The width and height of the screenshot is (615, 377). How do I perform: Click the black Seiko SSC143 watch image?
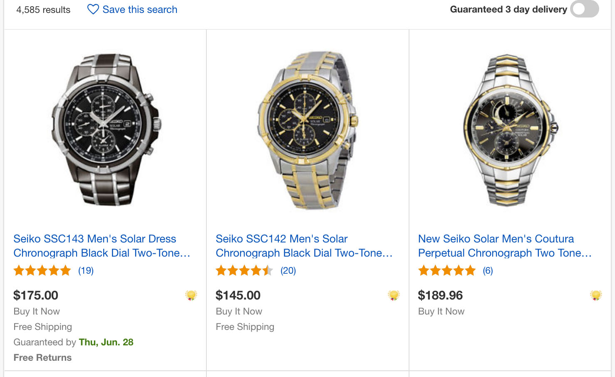pyautogui.click(x=106, y=129)
